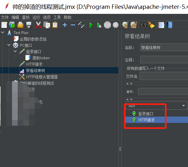Save the test plan with floppy icon
The width and height of the screenshot is (188, 167).
(29, 25)
